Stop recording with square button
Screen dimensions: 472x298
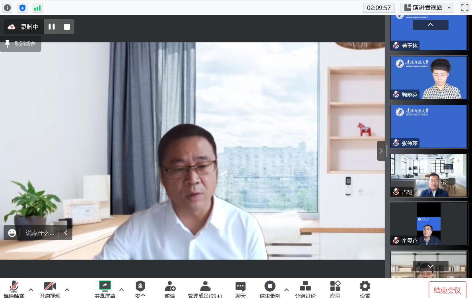(67, 27)
